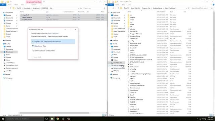Open scripts folder in Grand Theft Auto V list
This screenshot has width=215, height=121.
point(132,19)
